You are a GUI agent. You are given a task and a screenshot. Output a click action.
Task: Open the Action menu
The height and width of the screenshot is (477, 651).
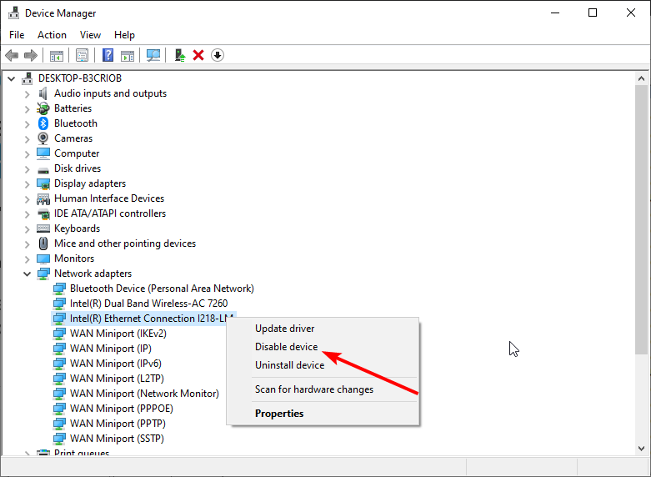[52, 35]
